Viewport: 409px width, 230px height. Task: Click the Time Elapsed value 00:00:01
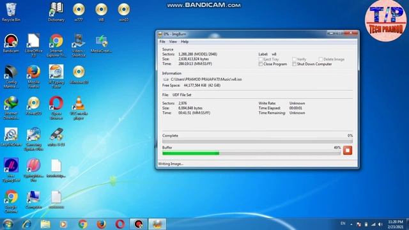click(x=296, y=108)
